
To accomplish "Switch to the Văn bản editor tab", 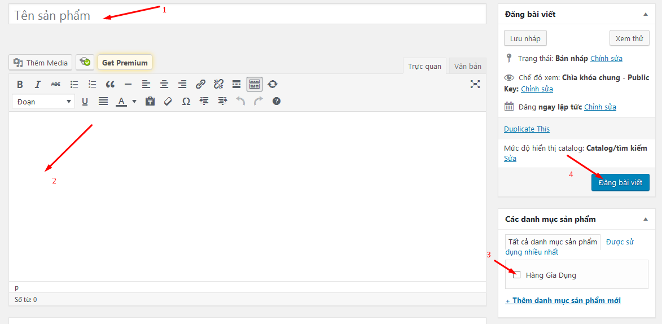I will pyautogui.click(x=467, y=67).
